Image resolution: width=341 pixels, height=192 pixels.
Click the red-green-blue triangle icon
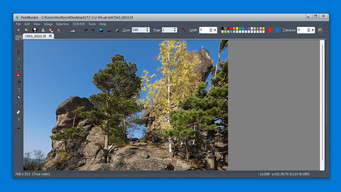point(109,30)
